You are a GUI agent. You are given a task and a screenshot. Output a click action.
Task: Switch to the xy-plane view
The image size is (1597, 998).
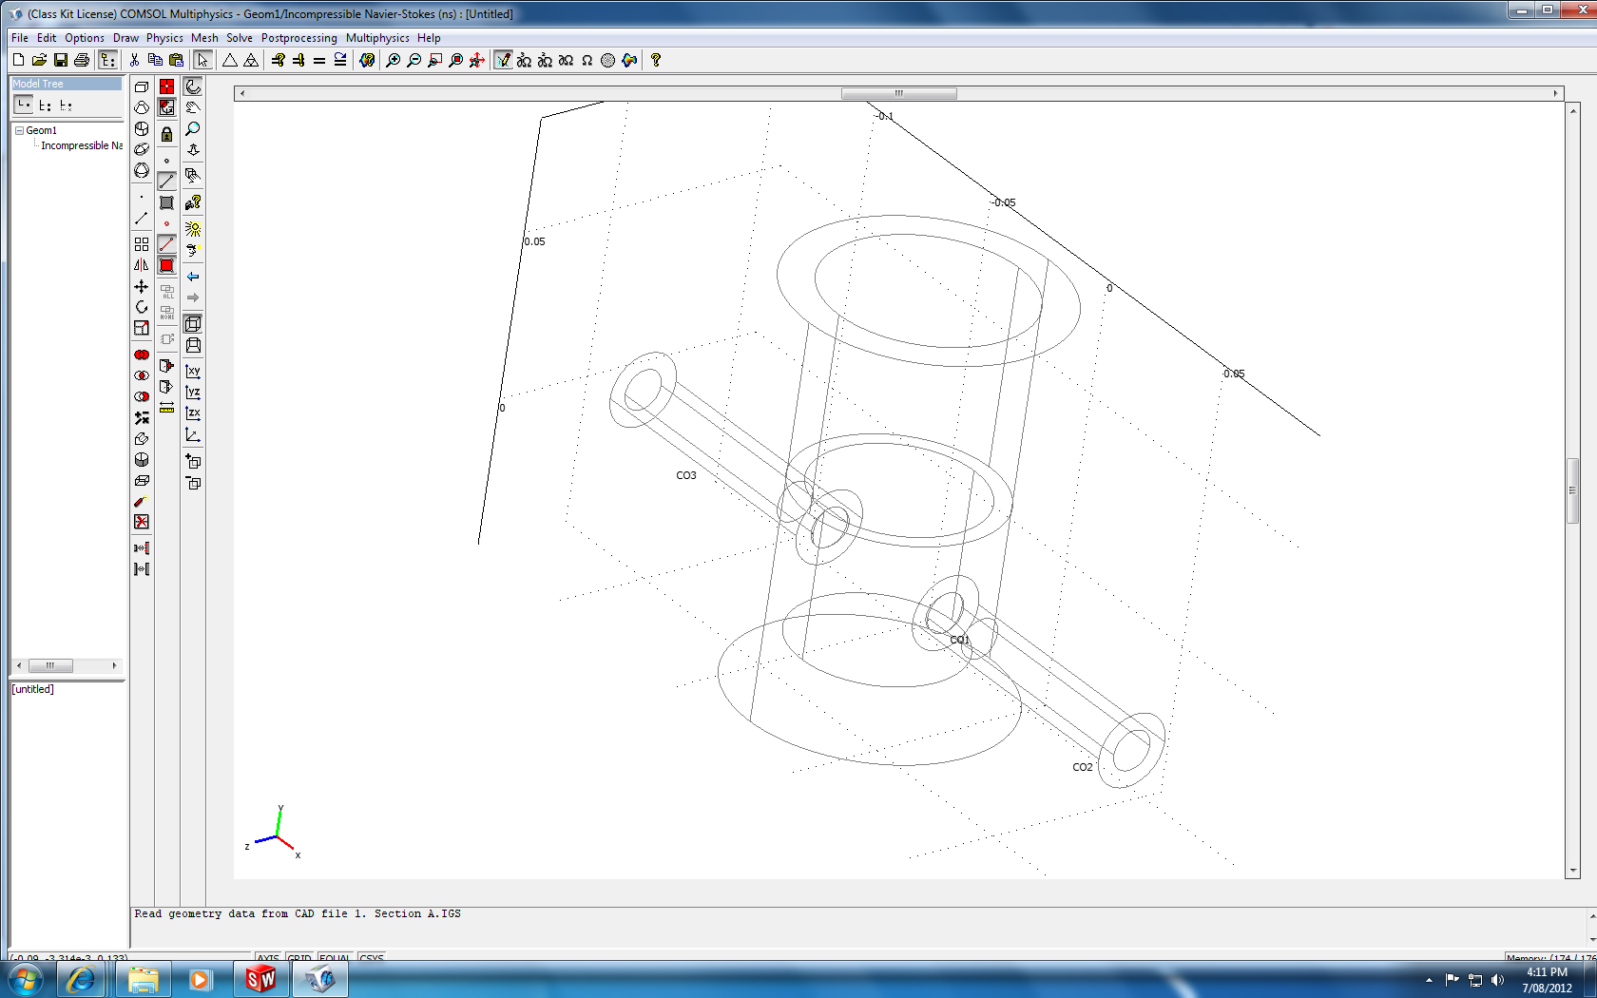pyautogui.click(x=193, y=371)
